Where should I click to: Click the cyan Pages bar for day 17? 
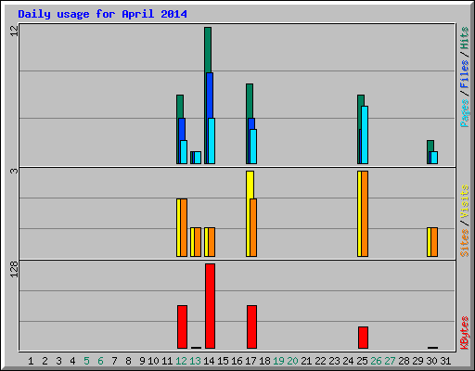253,147
